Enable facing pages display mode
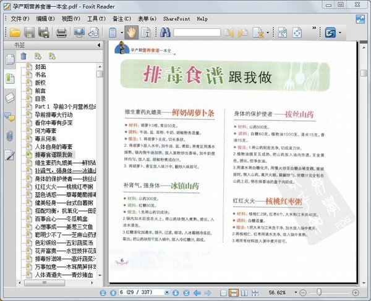This screenshot has width=371, height=301. (x=244, y=293)
